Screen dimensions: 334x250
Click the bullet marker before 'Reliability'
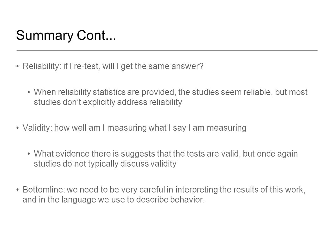(x=18, y=66)
